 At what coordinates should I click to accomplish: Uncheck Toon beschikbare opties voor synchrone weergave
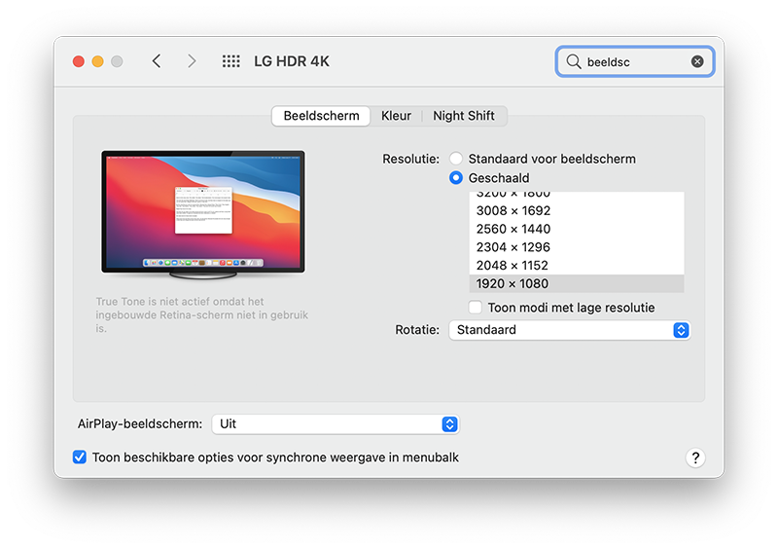pos(80,457)
